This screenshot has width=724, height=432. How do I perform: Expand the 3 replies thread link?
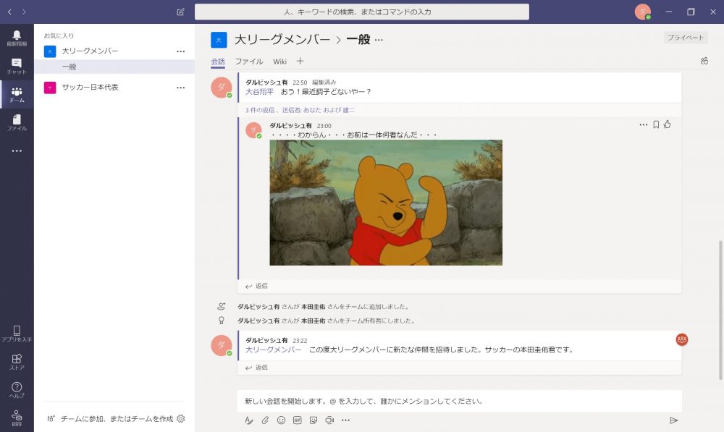tap(300, 110)
